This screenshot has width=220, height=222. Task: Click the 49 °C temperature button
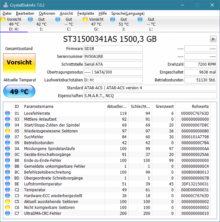pyautogui.click(x=19, y=91)
